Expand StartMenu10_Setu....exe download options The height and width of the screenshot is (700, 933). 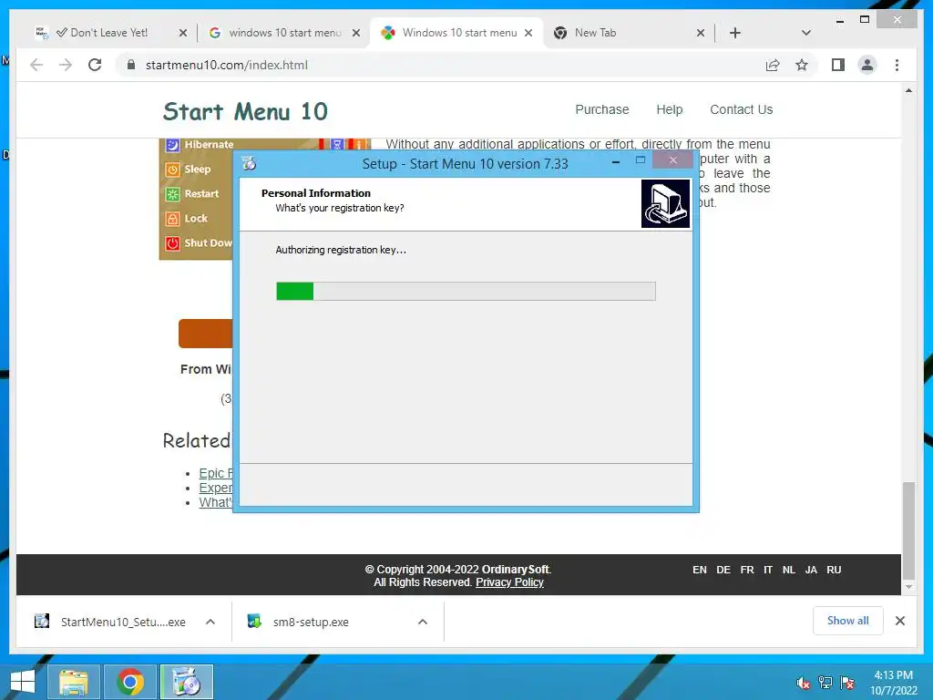210,622
